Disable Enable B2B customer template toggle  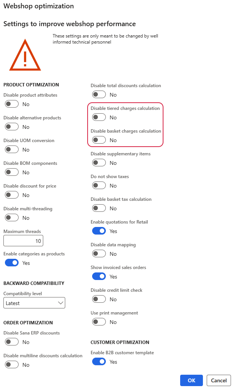click(x=99, y=362)
